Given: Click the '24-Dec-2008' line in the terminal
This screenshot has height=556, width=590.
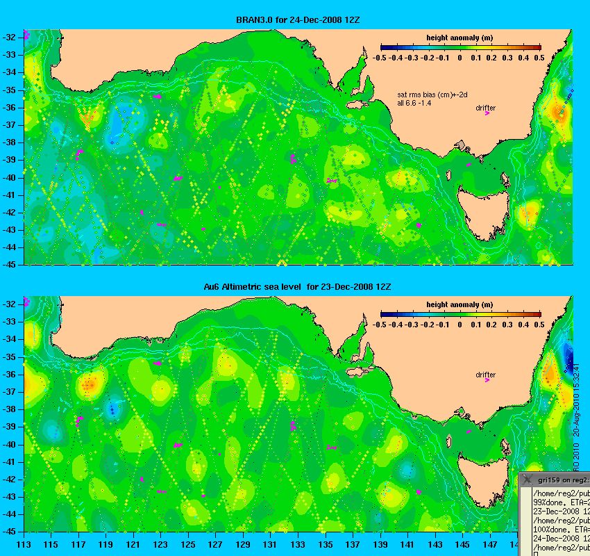Looking at the screenshot, I should (561, 539).
